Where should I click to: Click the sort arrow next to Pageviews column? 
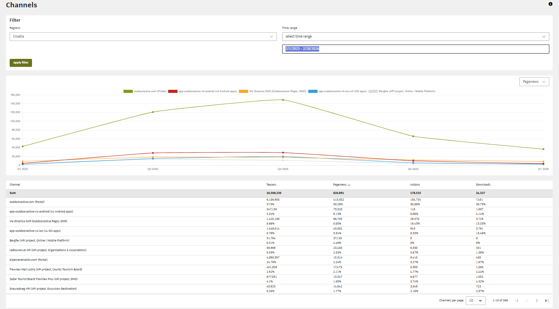click(349, 185)
